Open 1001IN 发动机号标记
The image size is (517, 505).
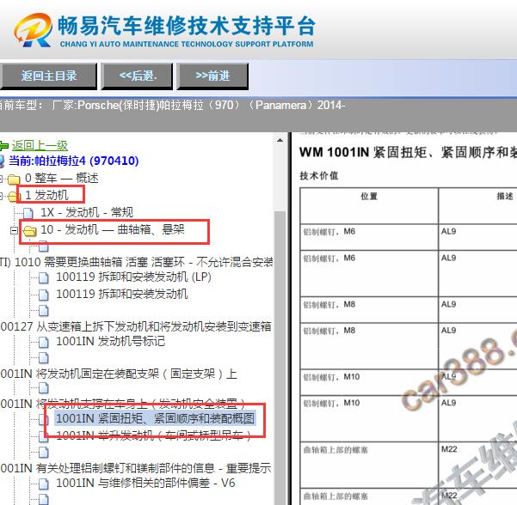point(110,341)
